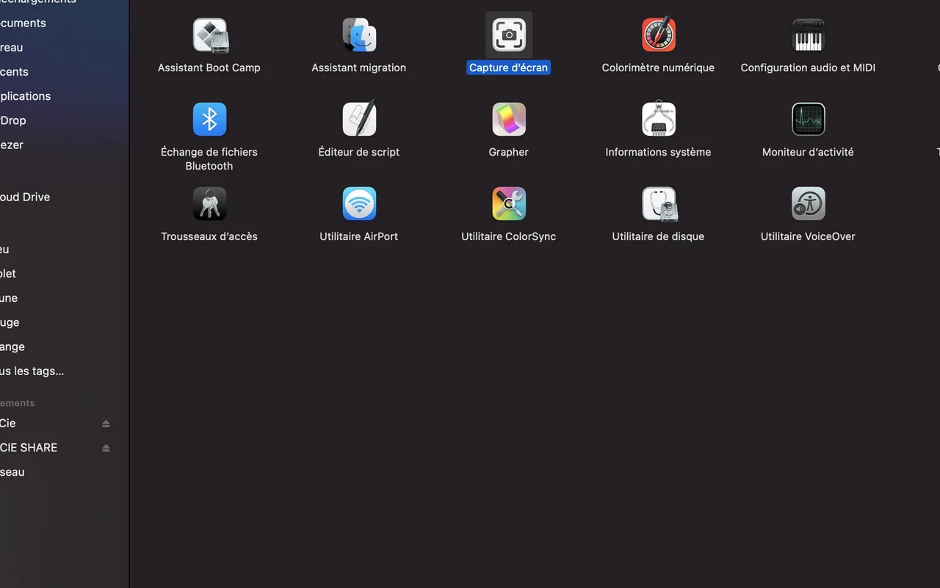Select Configuration audio et MIDI piano icon

[809, 35]
